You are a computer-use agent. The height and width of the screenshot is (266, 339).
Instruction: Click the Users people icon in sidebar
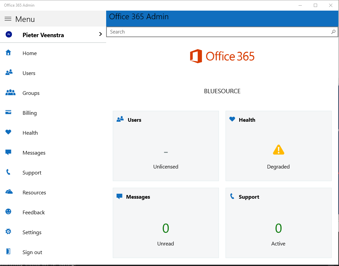click(x=9, y=72)
